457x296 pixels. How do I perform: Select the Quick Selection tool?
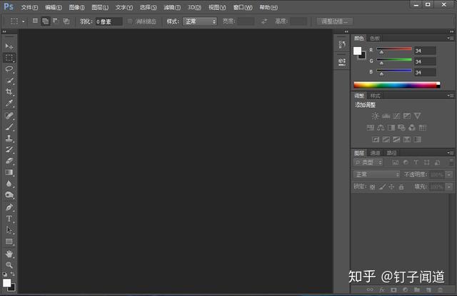coord(9,81)
